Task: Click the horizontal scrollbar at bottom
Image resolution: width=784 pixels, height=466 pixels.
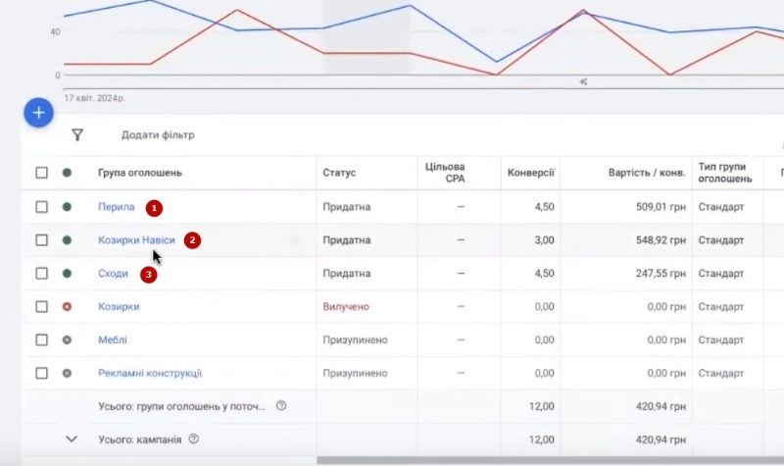Action: (x=549, y=460)
